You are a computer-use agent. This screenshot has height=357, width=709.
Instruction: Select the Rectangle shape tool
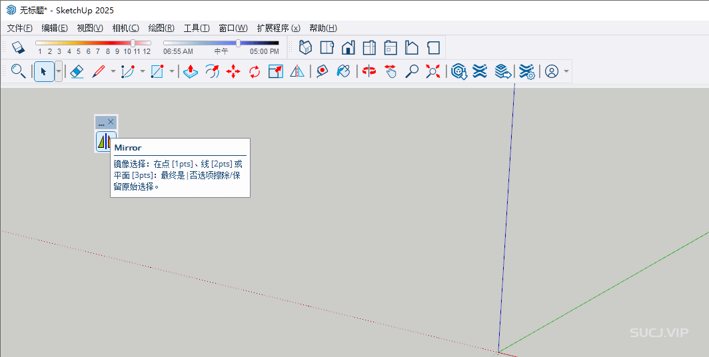pyautogui.click(x=157, y=71)
